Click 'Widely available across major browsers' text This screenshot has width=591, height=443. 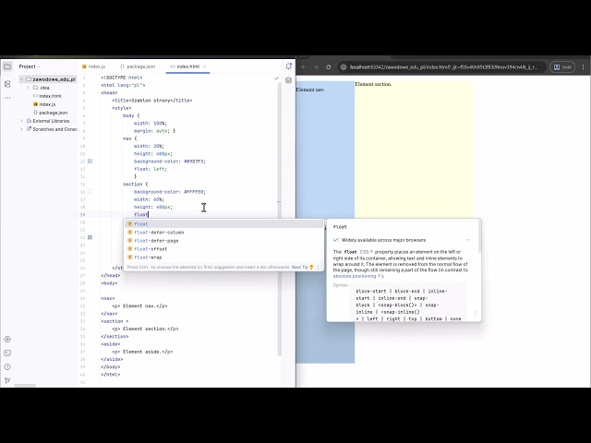point(383,240)
